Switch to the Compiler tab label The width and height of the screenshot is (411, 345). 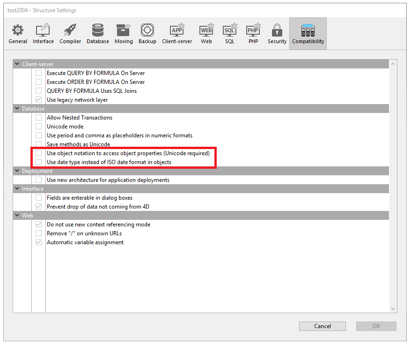70,41
